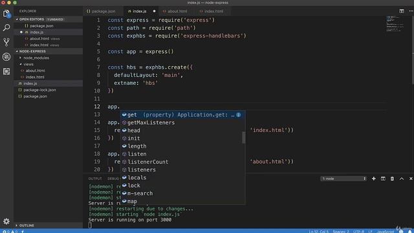The height and width of the screenshot is (233, 414).
Task: Click the UTF-8 encoding status
Action: (358, 232)
